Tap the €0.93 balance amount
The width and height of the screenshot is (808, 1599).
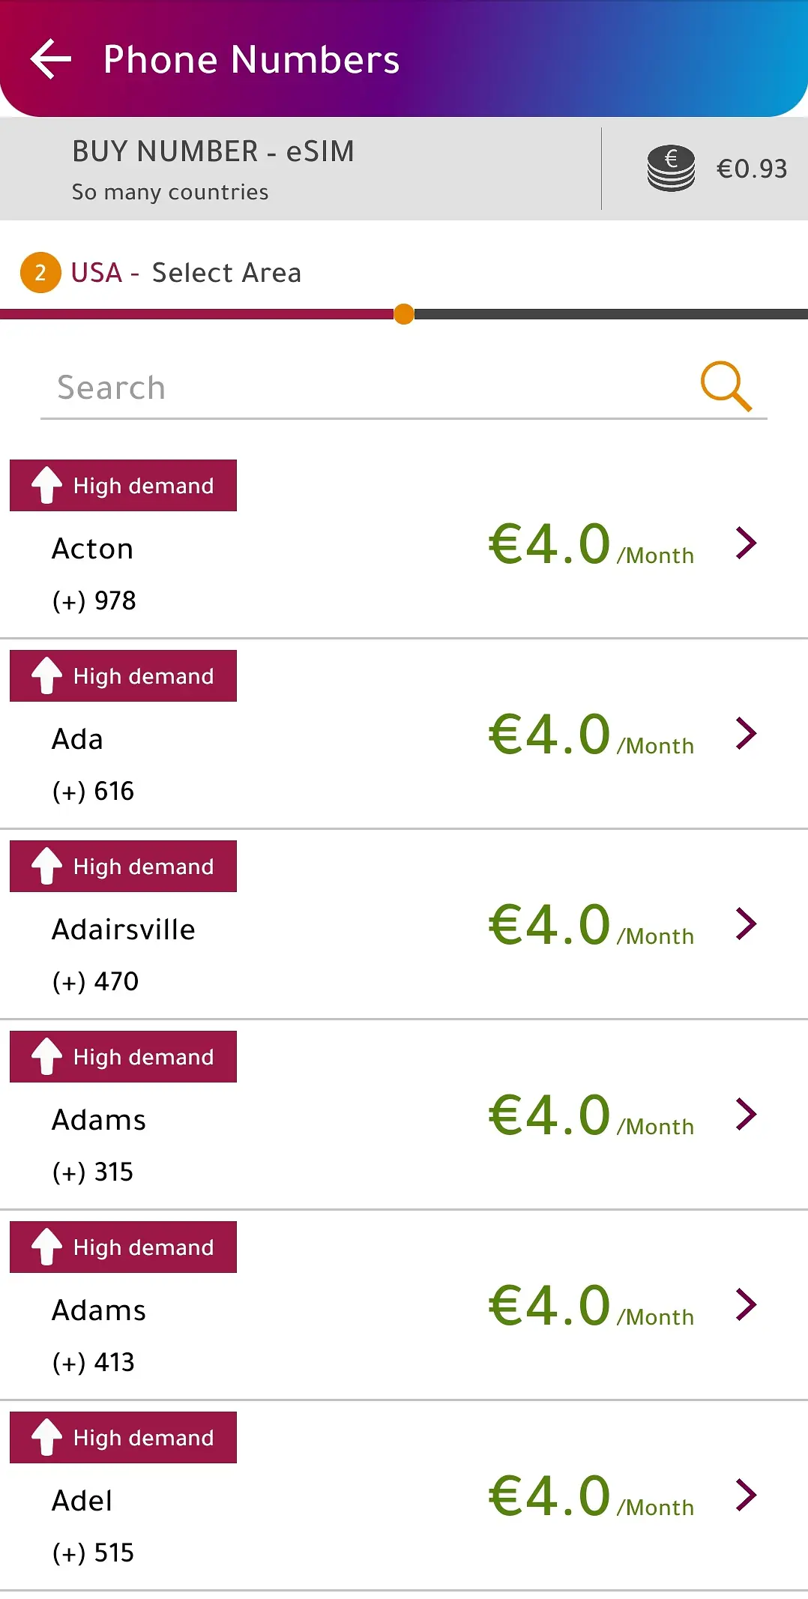(751, 169)
